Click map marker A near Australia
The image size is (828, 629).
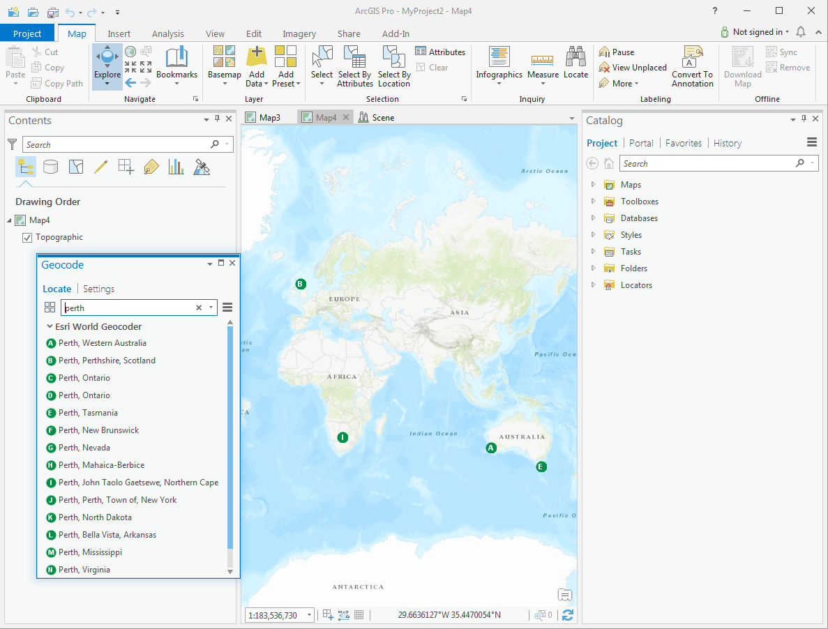pyautogui.click(x=491, y=448)
